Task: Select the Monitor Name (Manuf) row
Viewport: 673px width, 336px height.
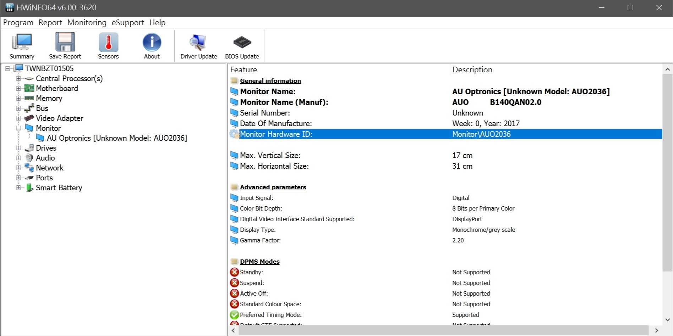Action: (x=445, y=102)
